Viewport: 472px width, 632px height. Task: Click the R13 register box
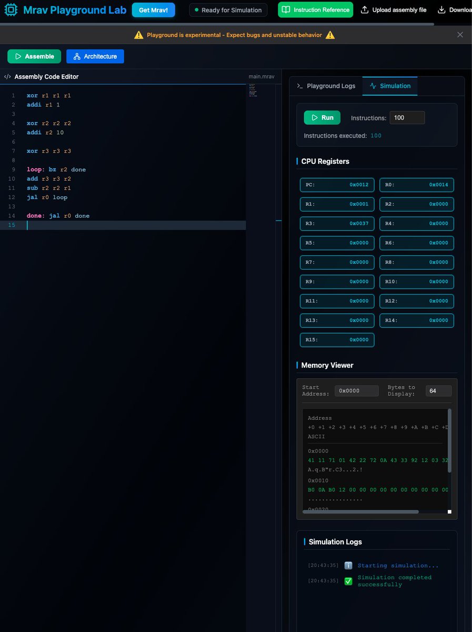tap(337, 320)
